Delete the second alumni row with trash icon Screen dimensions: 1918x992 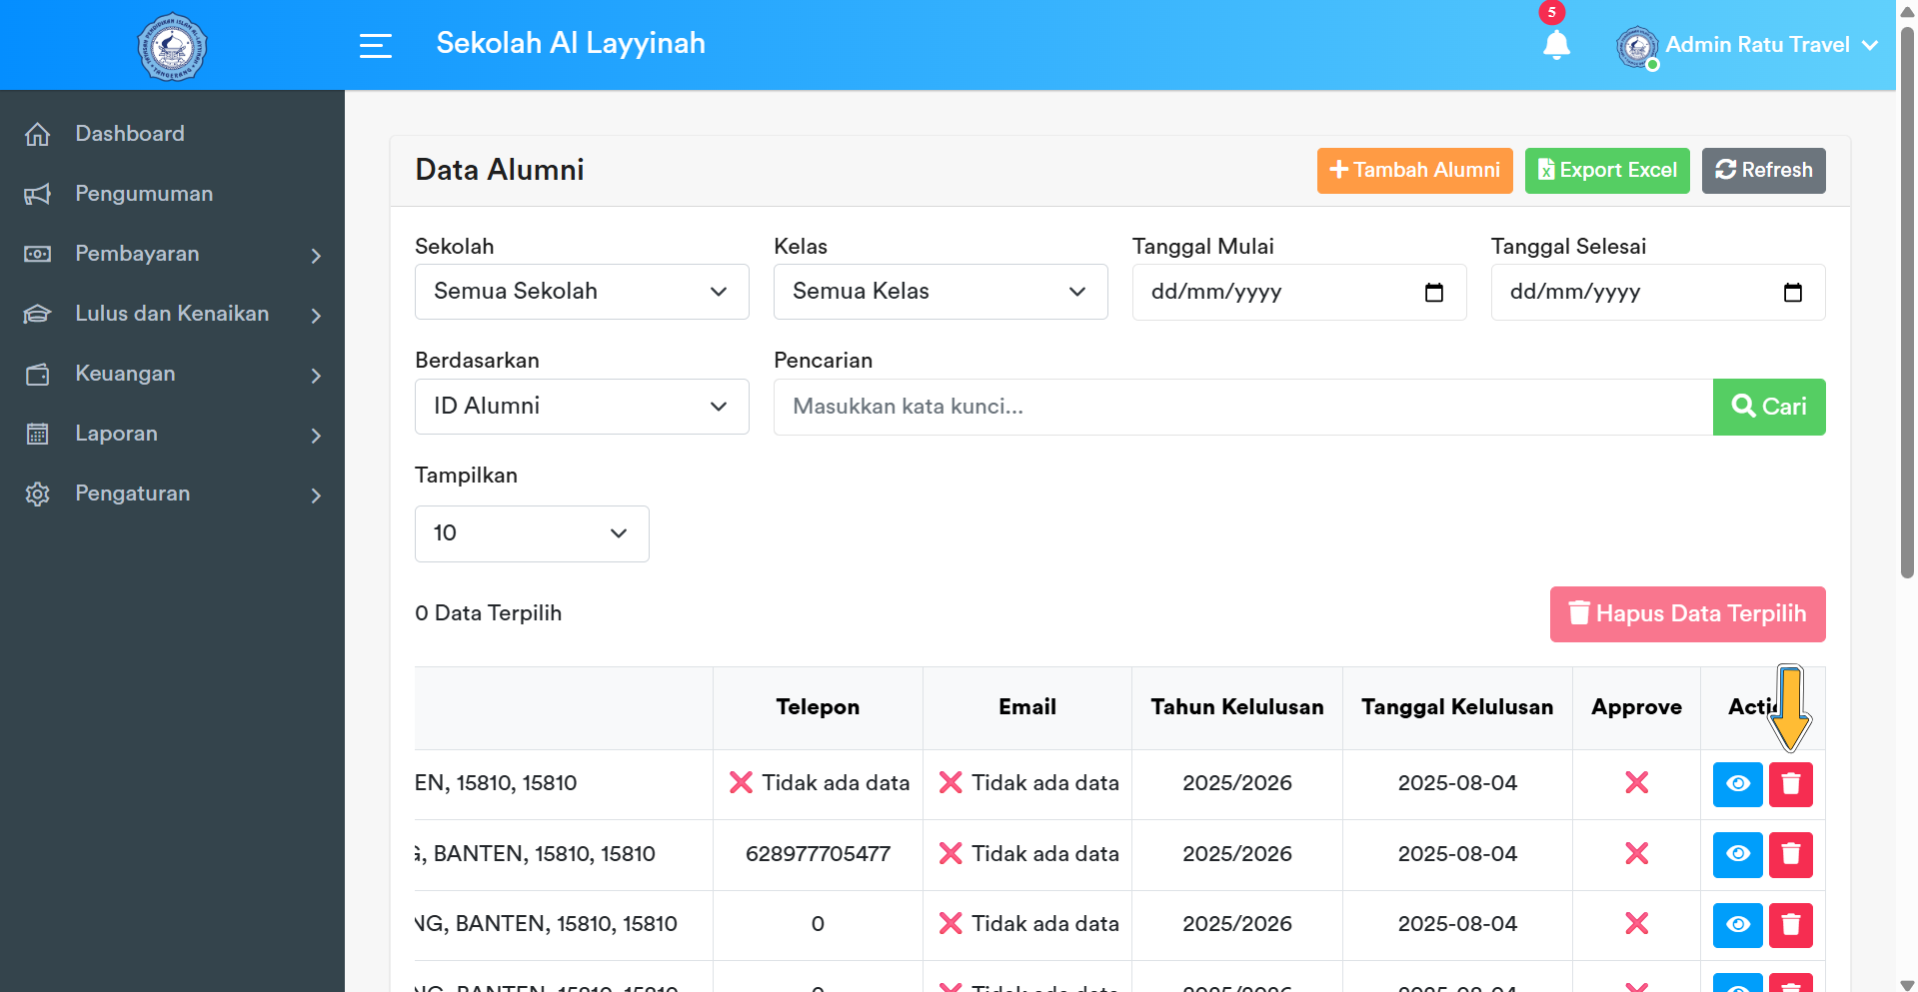point(1790,854)
